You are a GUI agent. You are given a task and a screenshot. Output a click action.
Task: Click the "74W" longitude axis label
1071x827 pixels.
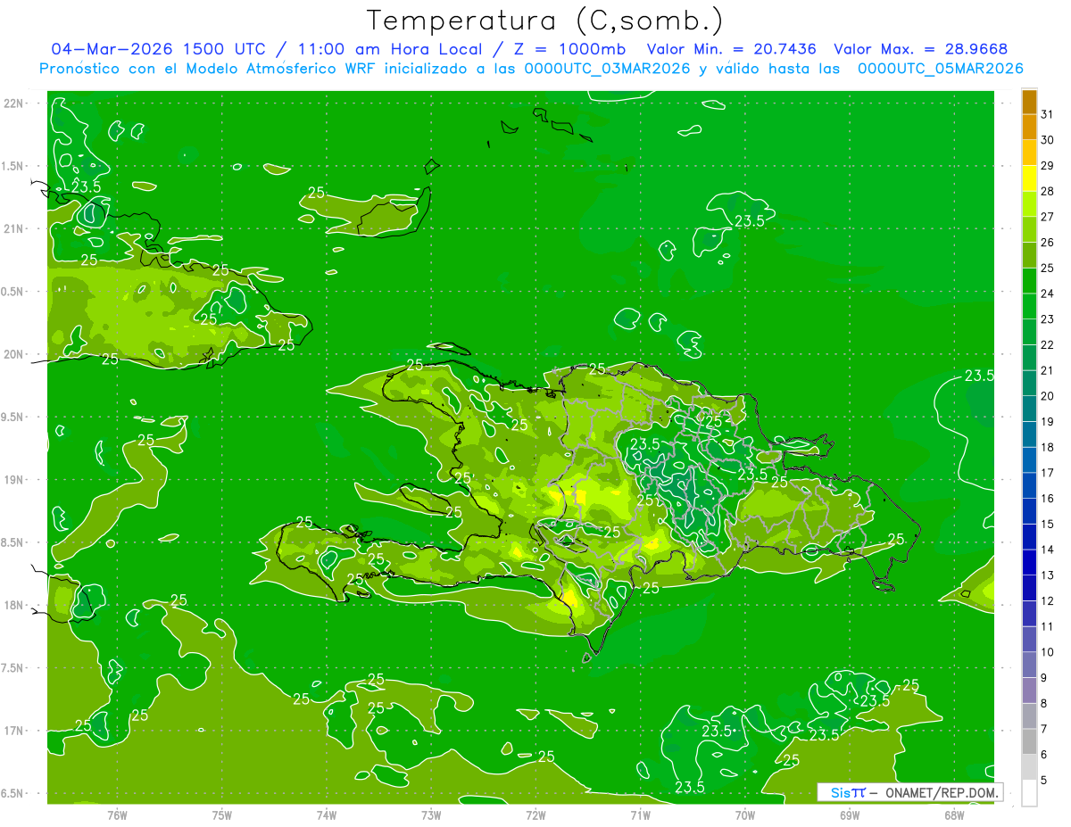327,815
